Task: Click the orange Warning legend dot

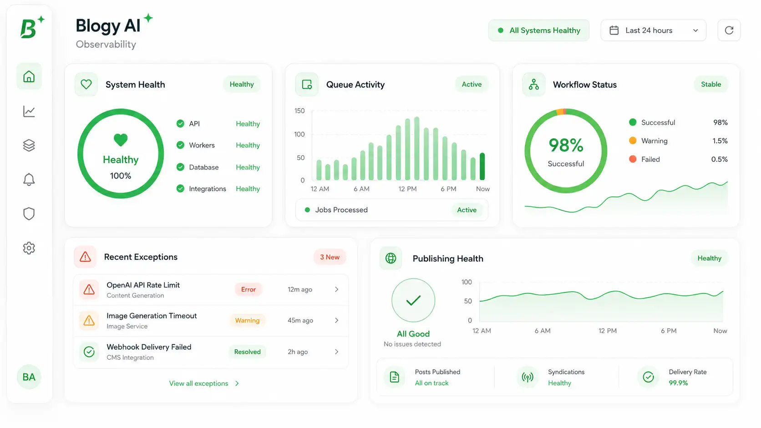Action: pyautogui.click(x=633, y=141)
